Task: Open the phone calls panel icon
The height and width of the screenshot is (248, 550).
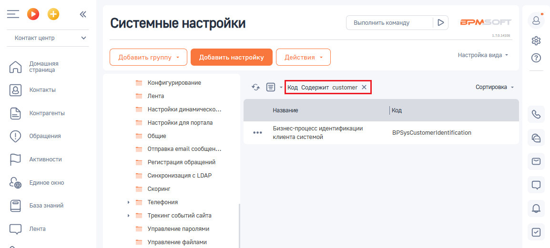Action: point(536,114)
